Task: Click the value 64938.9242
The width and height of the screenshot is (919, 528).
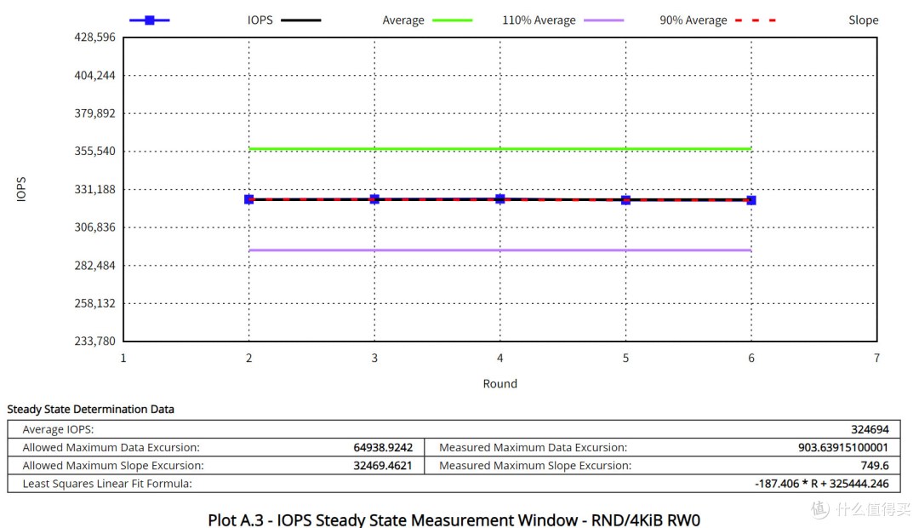Action: tap(383, 448)
